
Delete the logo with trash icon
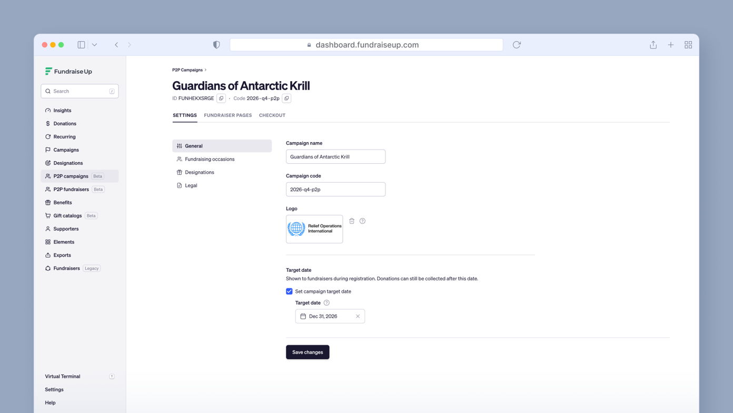click(x=352, y=221)
